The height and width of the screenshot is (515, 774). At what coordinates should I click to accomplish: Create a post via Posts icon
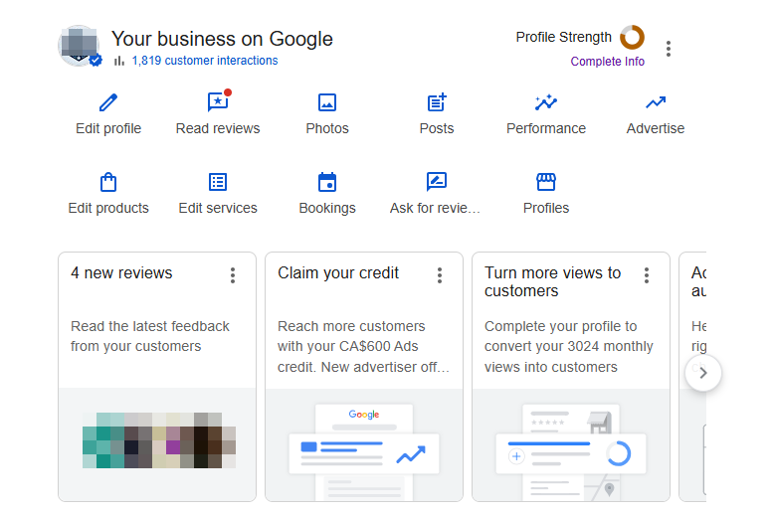pyautogui.click(x=437, y=102)
